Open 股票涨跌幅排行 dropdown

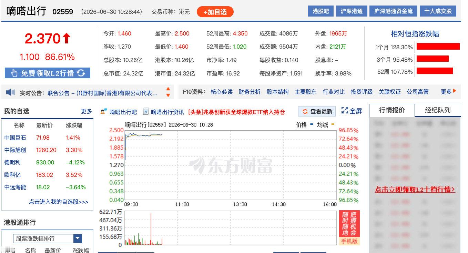48,239
